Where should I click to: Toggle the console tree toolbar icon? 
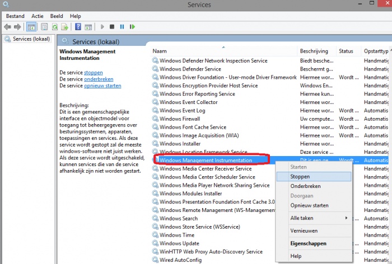(31, 27)
